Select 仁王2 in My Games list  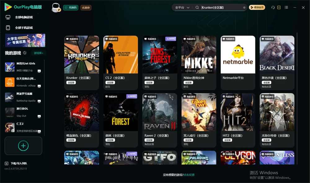point(23,127)
